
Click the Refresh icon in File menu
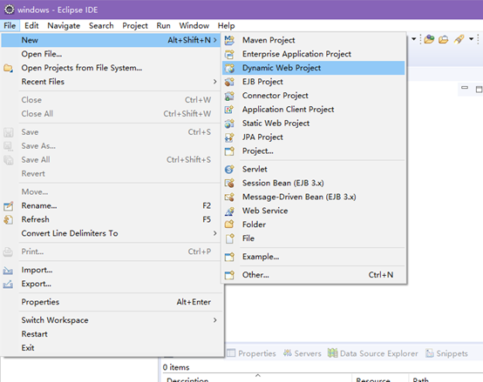(8, 220)
